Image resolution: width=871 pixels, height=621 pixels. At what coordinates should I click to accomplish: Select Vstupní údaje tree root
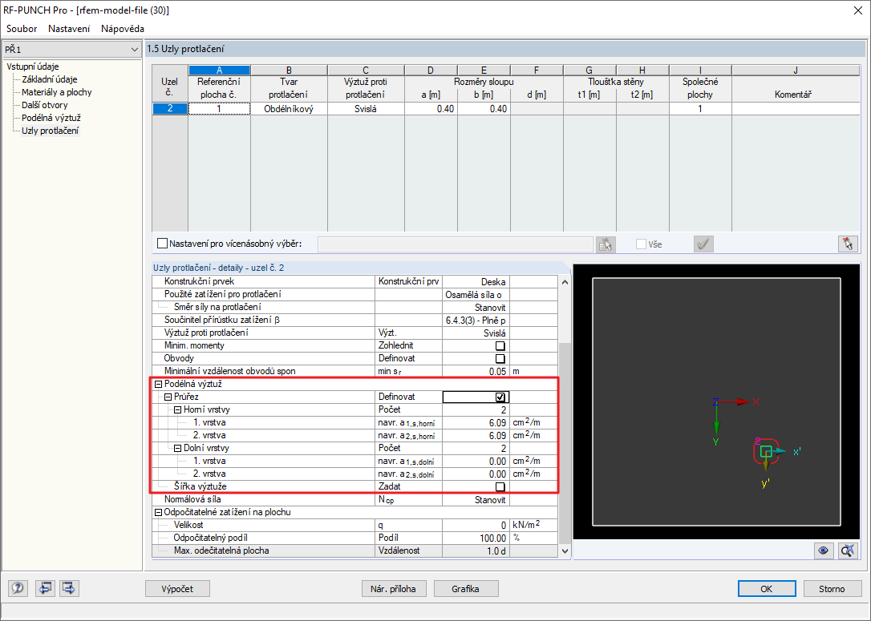[x=33, y=67]
